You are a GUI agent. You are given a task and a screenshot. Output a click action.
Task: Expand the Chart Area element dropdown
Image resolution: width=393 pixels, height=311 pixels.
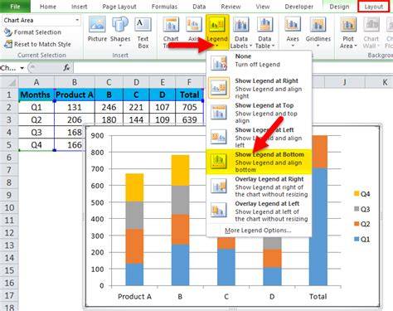coord(77,20)
